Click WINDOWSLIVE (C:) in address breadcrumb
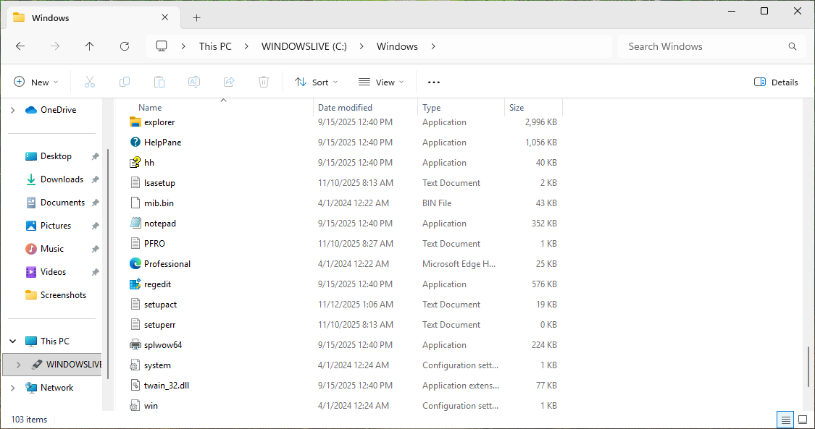The height and width of the screenshot is (429, 815). tap(304, 46)
